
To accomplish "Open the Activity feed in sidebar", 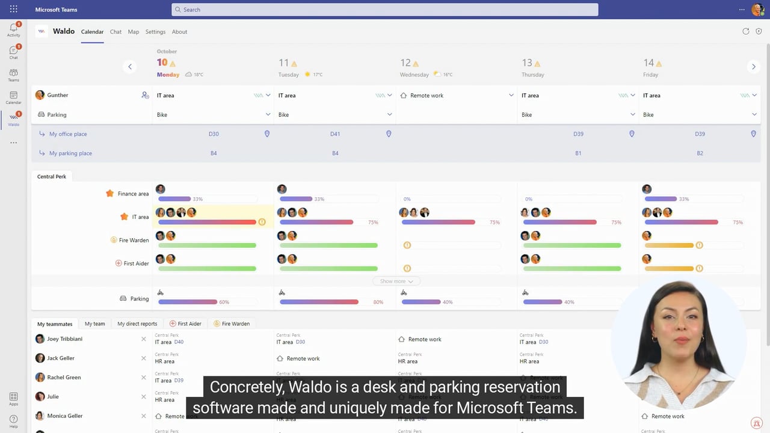I will pos(13,29).
